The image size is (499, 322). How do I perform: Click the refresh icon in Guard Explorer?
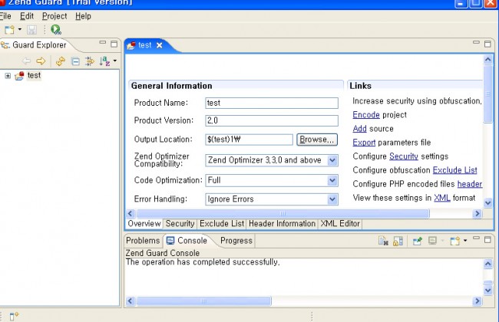[61, 61]
